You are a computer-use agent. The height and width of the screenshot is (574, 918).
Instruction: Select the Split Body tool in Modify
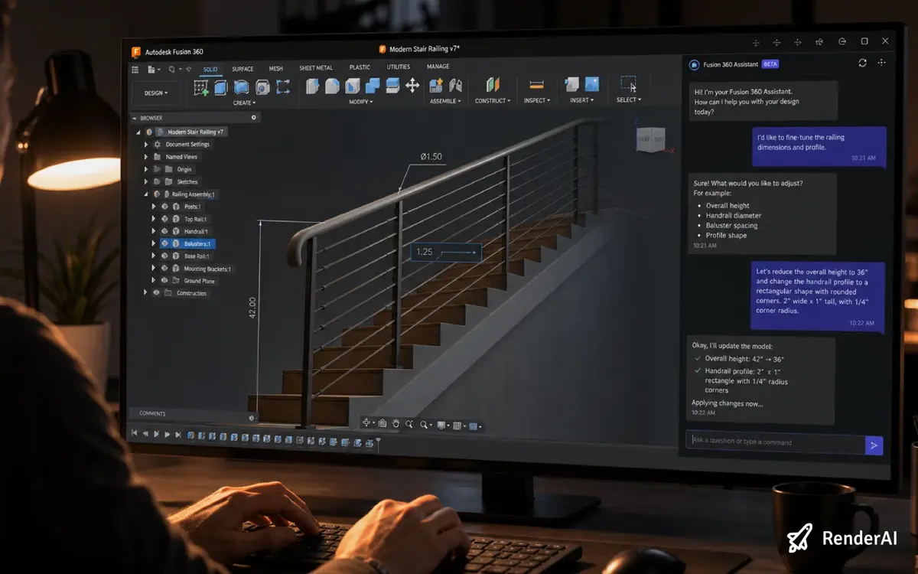392,86
